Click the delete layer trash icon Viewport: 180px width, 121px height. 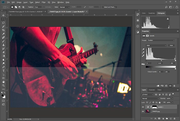pyautogui.click(x=175, y=118)
